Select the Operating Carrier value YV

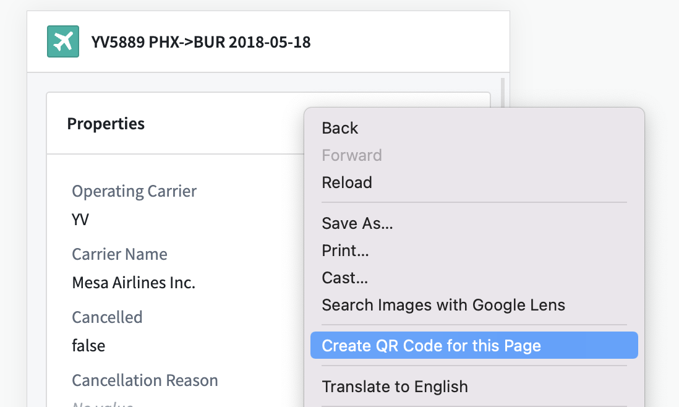(x=80, y=220)
